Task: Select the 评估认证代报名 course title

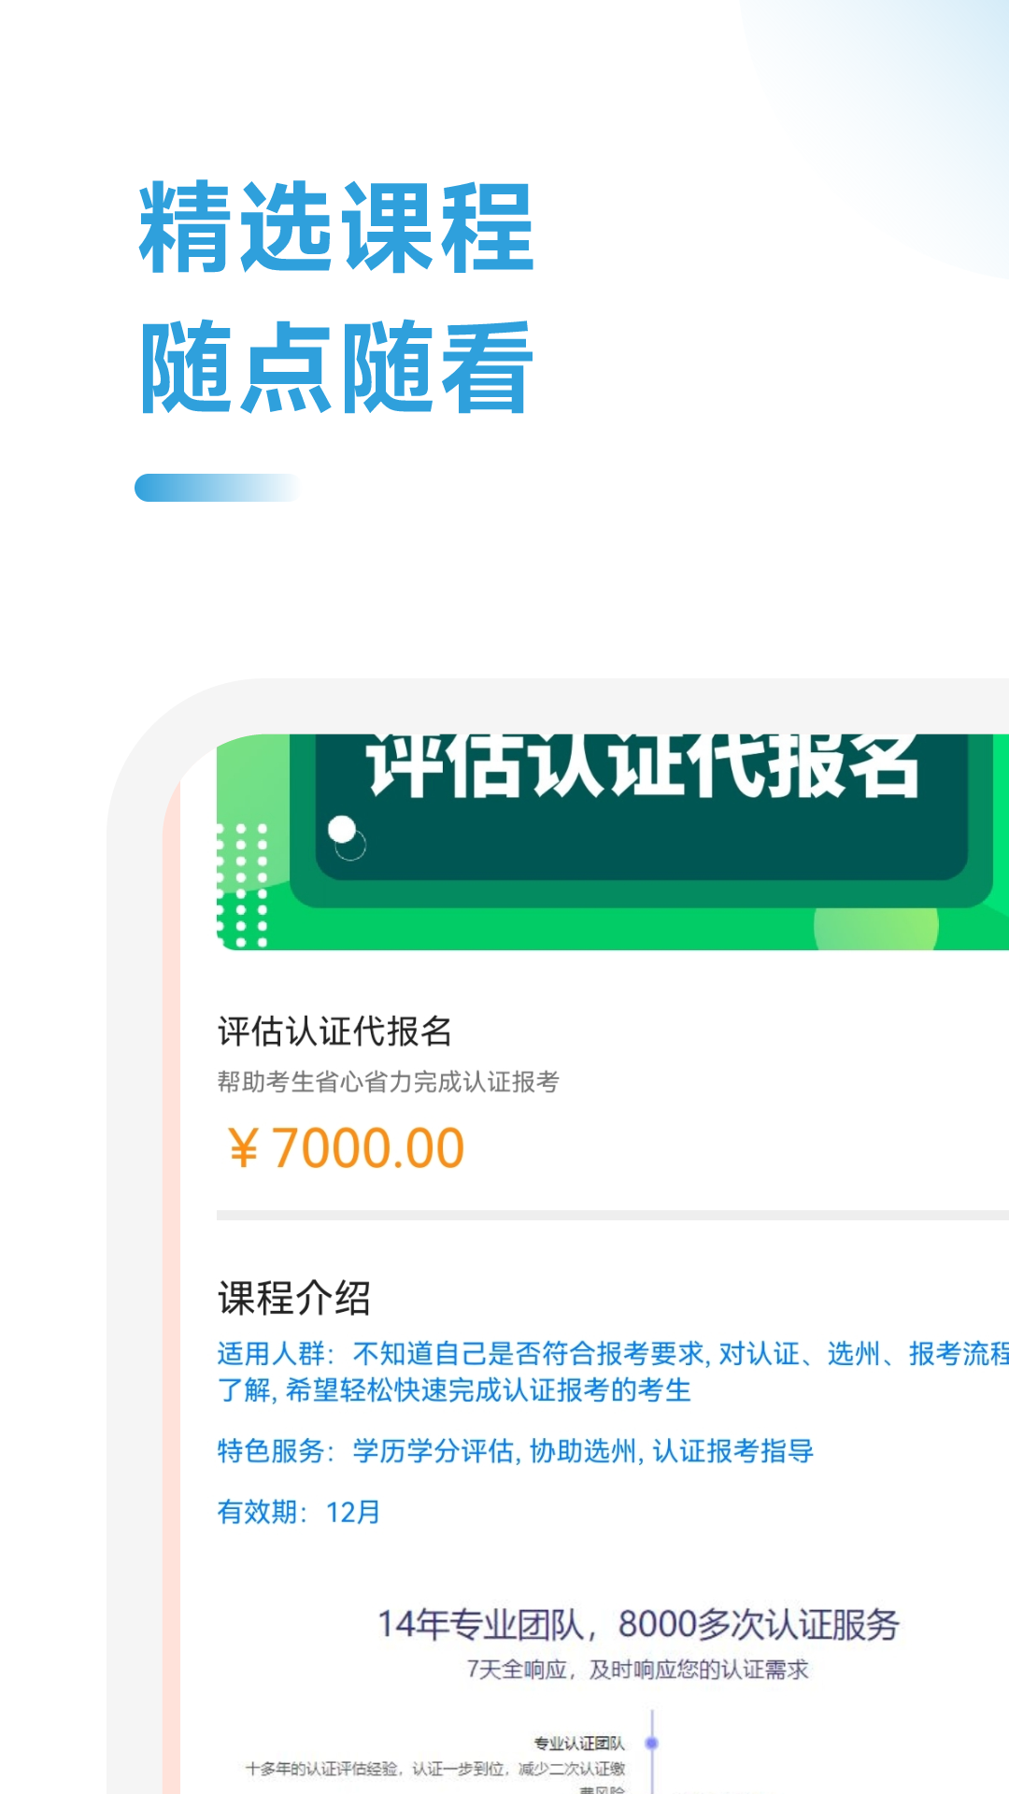Action: pyautogui.click(x=334, y=1032)
